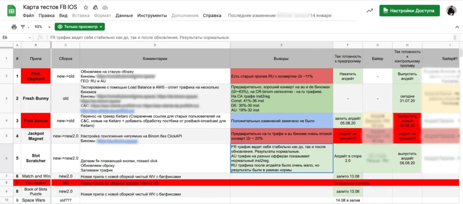Click the formula bar text
The height and width of the screenshot is (204, 463).
click(x=140, y=38)
